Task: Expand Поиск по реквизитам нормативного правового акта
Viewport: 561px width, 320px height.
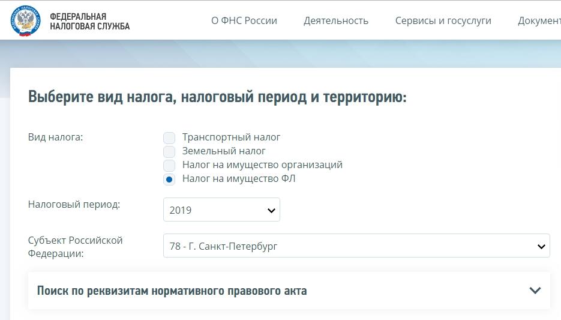Action: 289,291
